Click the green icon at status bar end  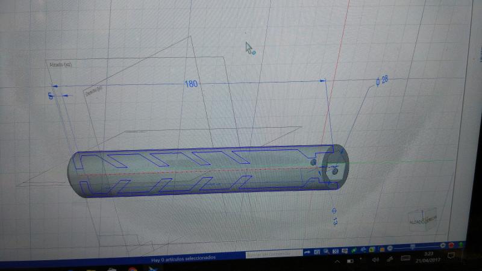coord(461,244)
